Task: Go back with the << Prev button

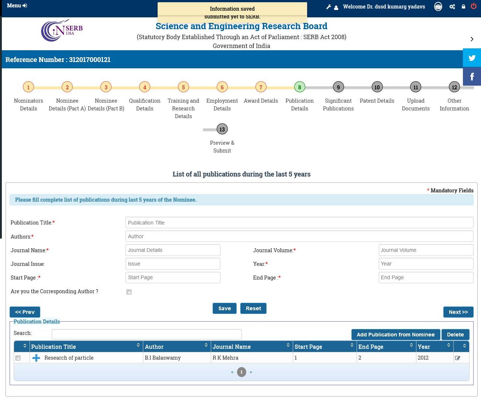Action: tap(25, 312)
